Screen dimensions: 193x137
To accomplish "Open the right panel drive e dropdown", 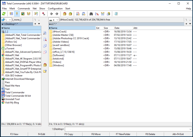I will (x=54, y=20).
